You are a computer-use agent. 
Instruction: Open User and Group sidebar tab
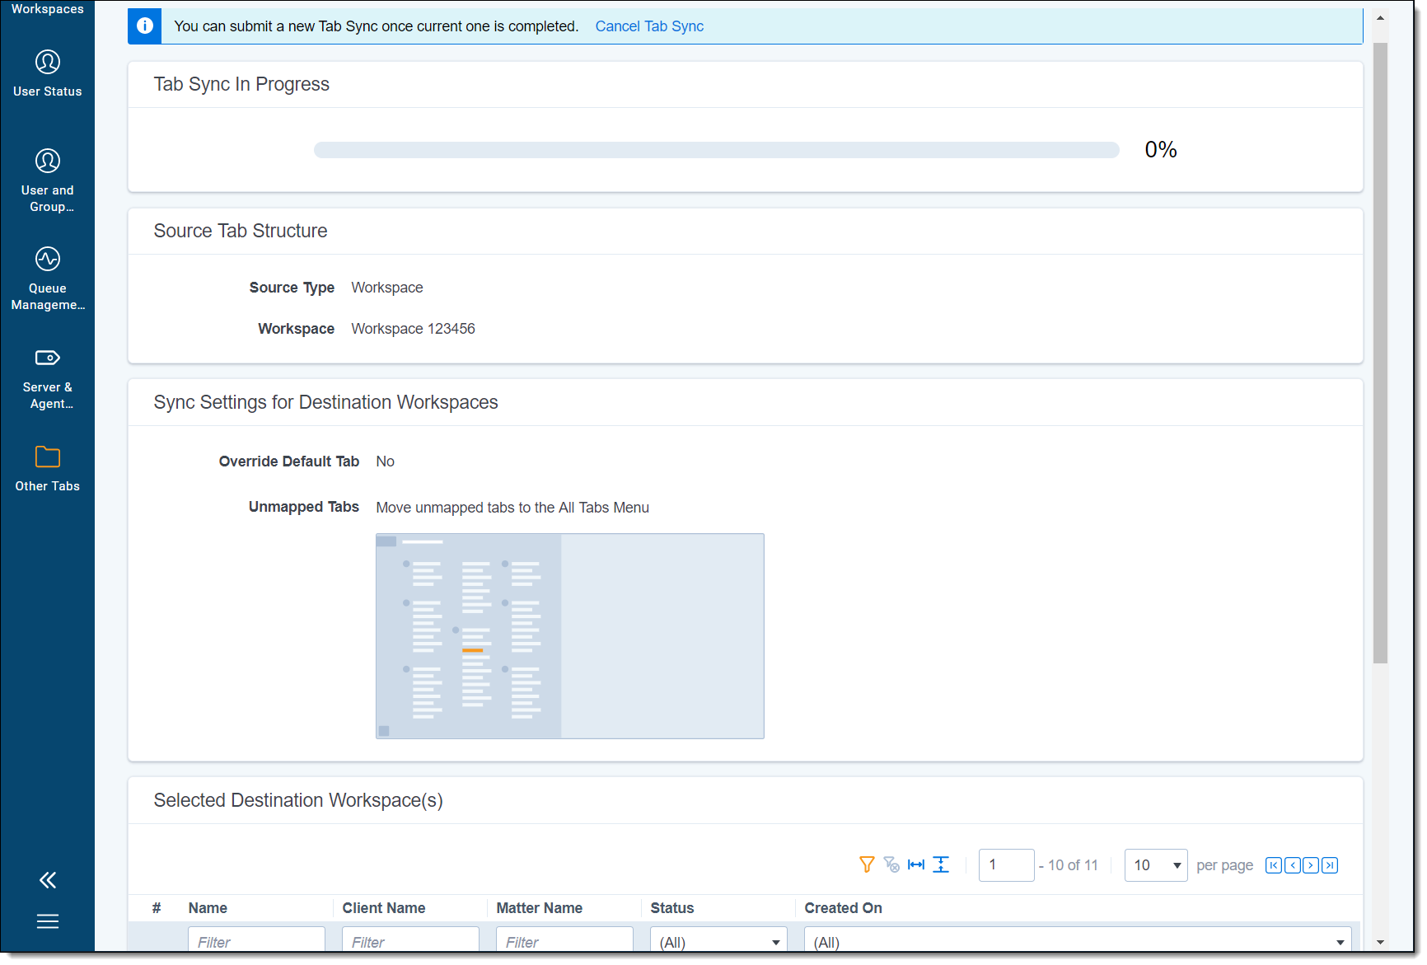tap(47, 180)
